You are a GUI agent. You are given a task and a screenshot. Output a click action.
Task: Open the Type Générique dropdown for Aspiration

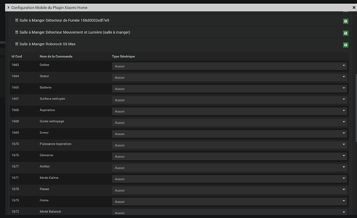pos(229,111)
